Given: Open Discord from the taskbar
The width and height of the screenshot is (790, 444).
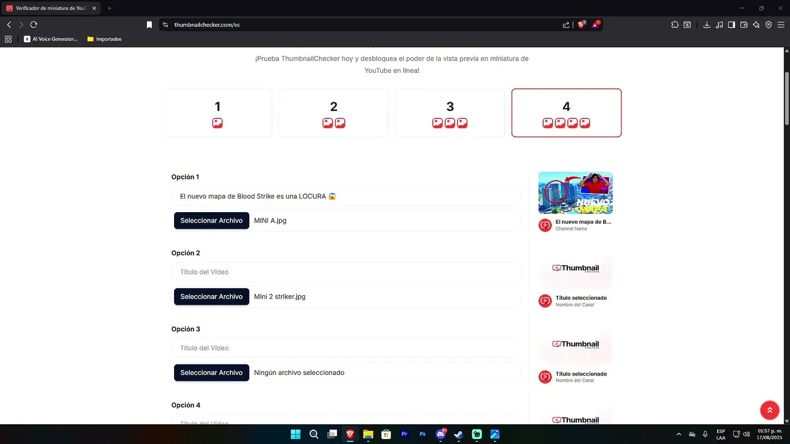Looking at the screenshot, I should [441, 434].
